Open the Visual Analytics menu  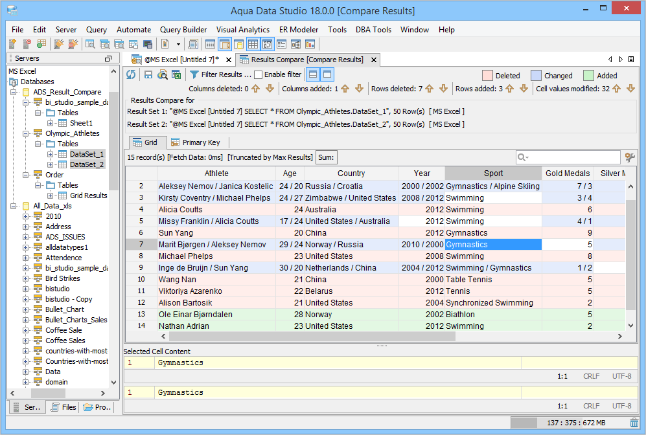[x=243, y=30]
